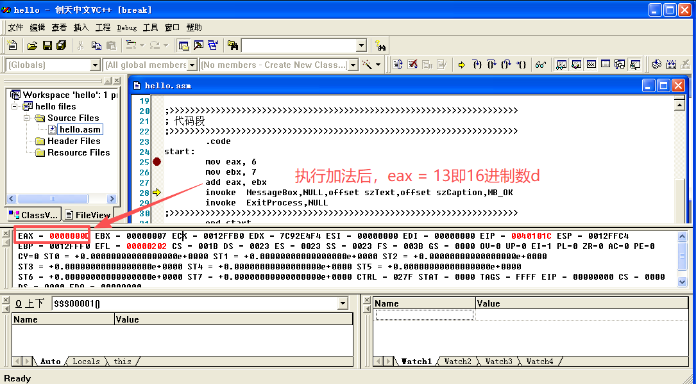This screenshot has width=696, height=384.
Task: Click the Build icon in build toolbar
Action: [671, 65]
